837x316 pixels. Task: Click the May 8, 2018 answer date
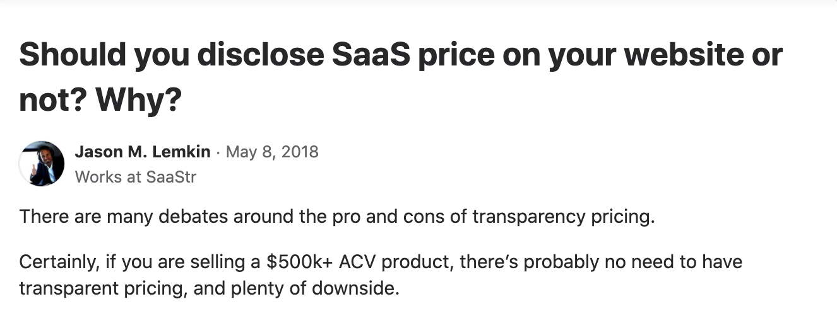point(272,152)
